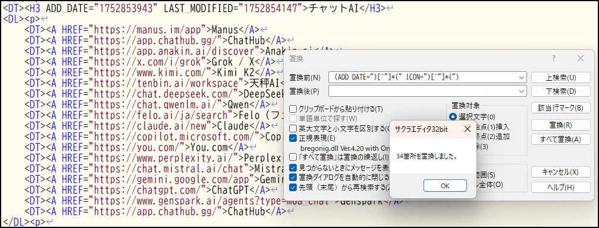This screenshot has height=228, width=599.
Task: Click the You.com text in editor
Action: [209, 147]
